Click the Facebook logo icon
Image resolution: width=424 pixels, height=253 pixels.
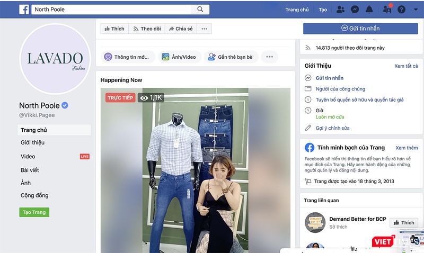pyautogui.click(x=24, y=10)
